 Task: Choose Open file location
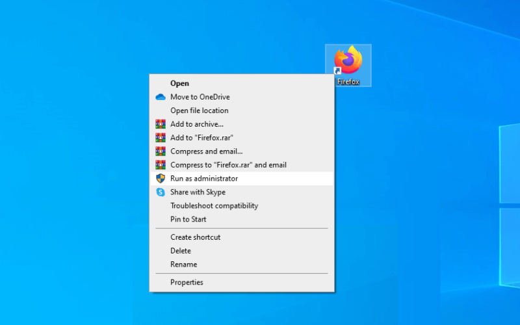tap(242, 110)
